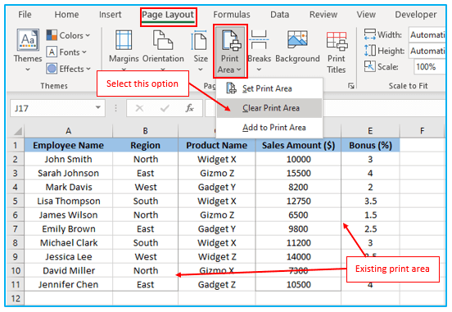Select column B header
452x312 pixels.
tap(145, 131)
